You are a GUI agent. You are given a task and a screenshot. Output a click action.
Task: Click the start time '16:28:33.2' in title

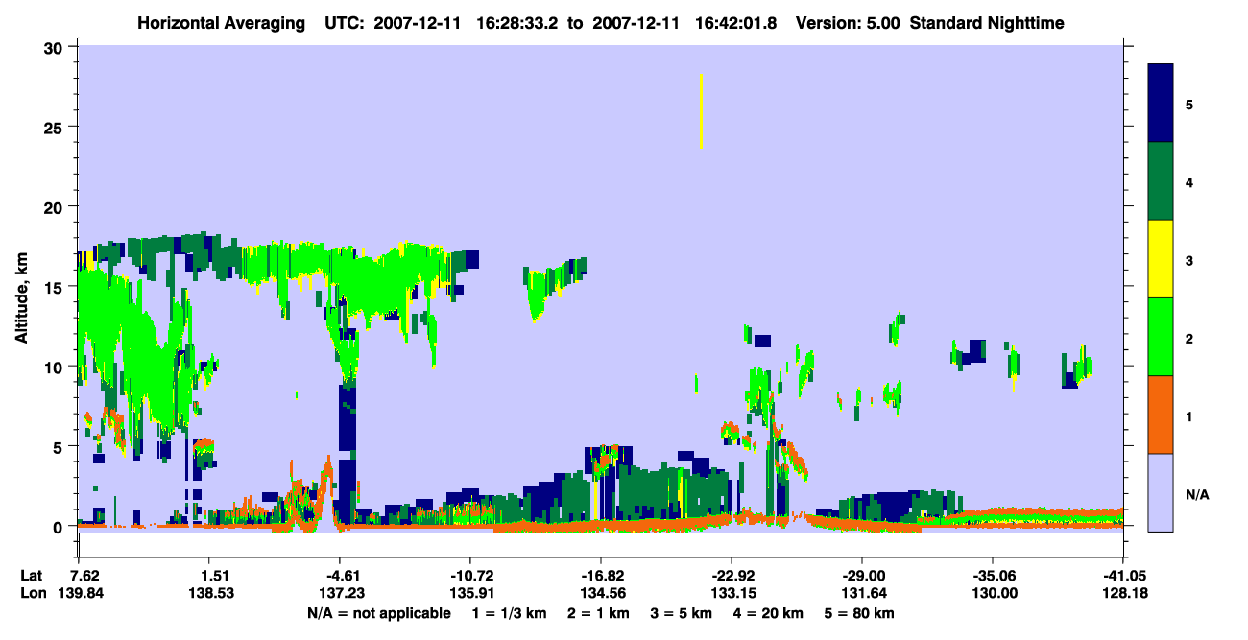518,23
